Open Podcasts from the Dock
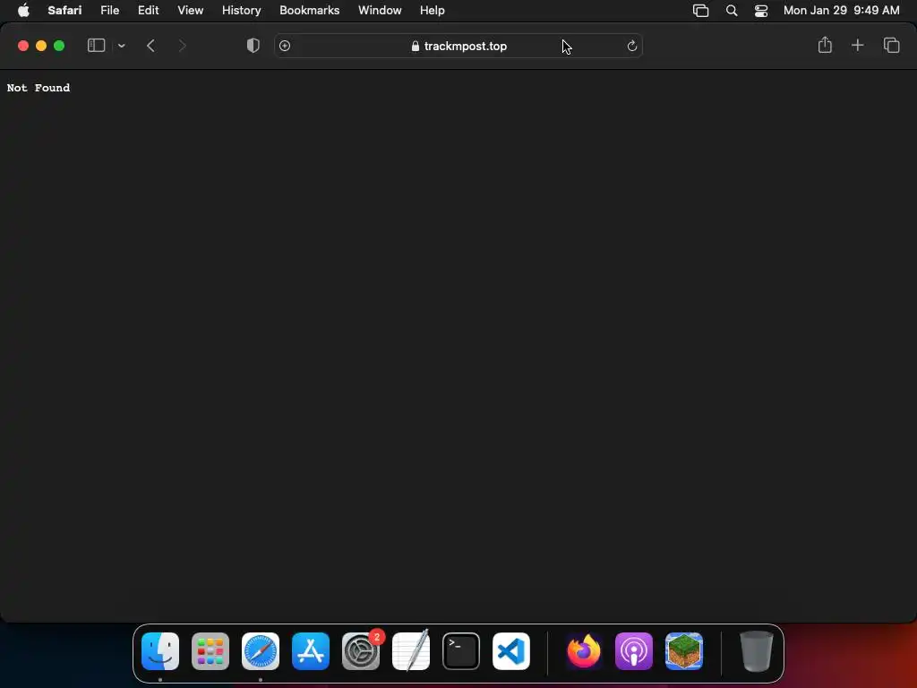Image resolution: width=917 pixels, height=688 pixels. point(634,651)
